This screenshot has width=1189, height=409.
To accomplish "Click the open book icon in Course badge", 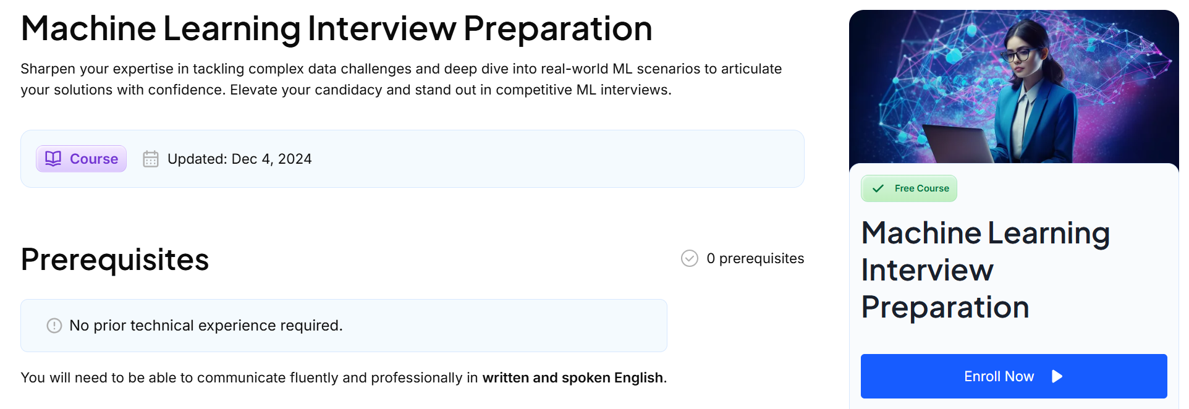I will [53, 159].
